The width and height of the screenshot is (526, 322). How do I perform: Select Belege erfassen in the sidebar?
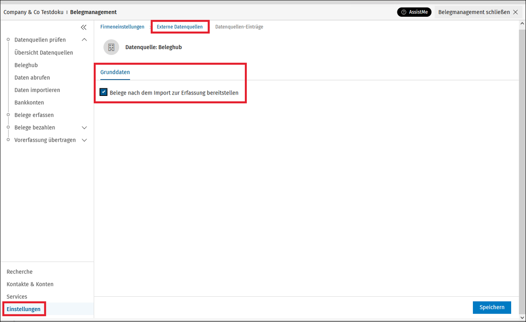point(34,115)
